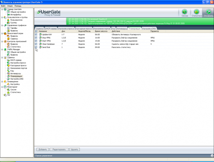The image size is (214, 162).
Task: Collapse the Traffic Manager node
Action: click(2, 50)
